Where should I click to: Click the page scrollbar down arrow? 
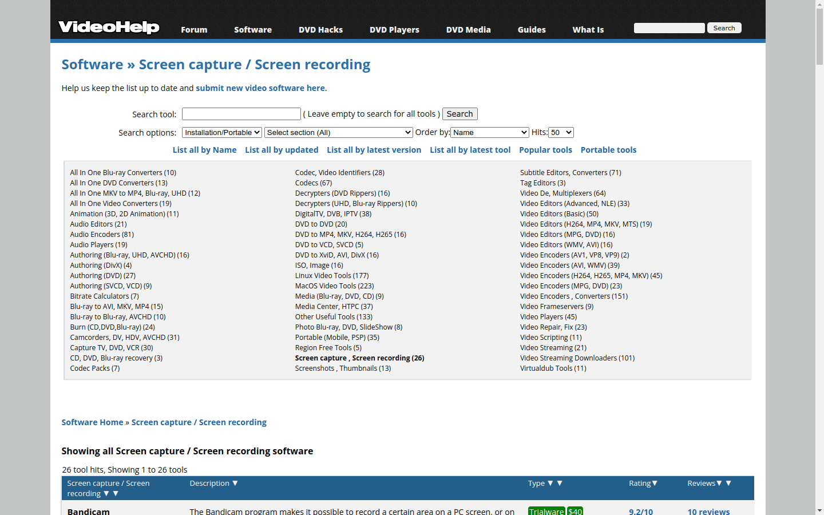point(819,510)
